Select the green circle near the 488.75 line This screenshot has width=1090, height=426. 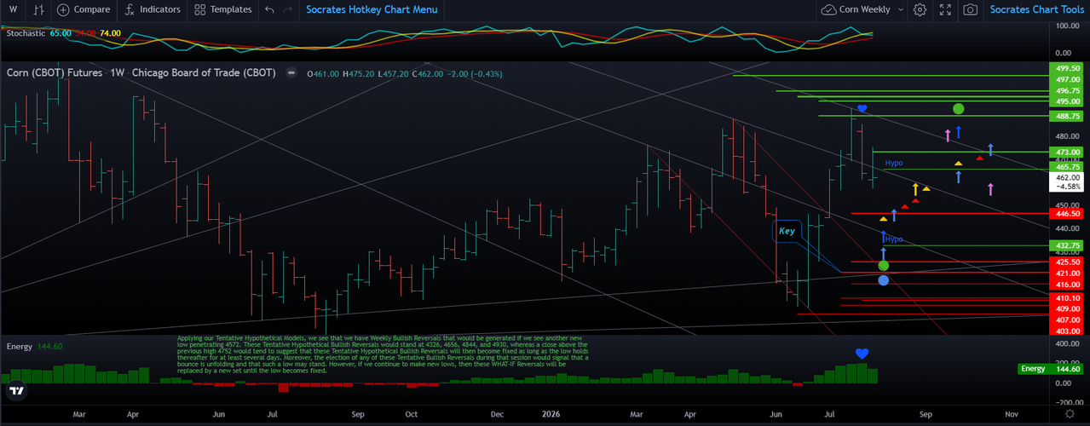959,108
